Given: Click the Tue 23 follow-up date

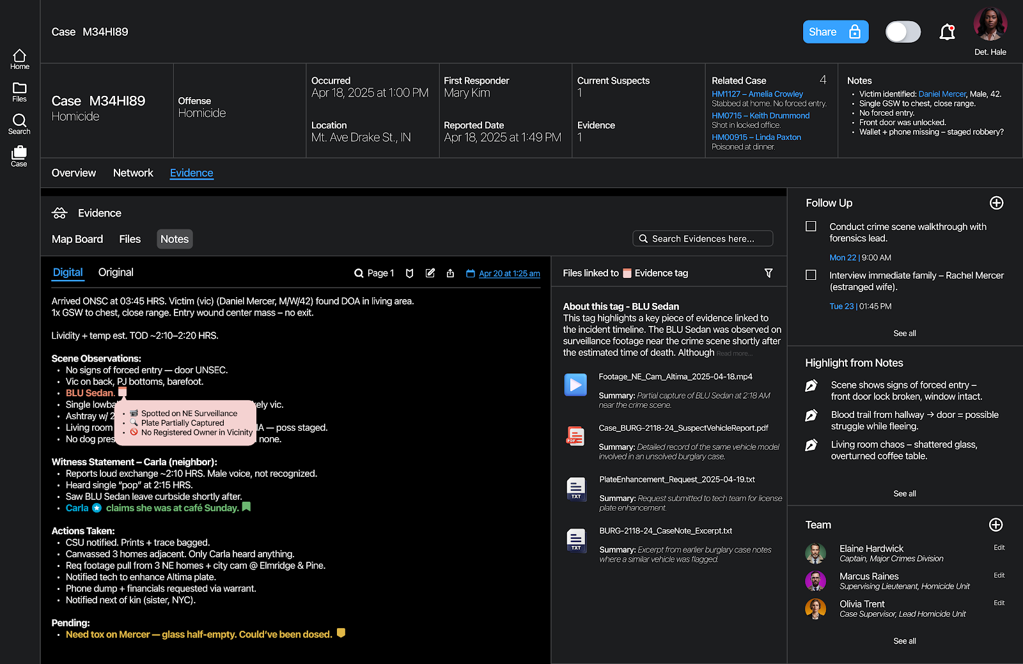Looking at the screenshot, I should click(x=841, y=306).
